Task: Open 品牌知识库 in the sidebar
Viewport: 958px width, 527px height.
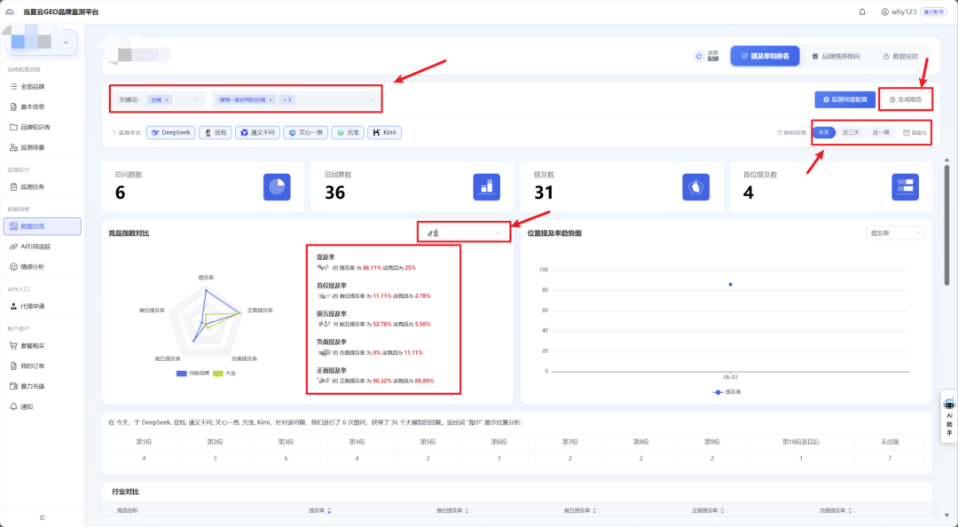Action: point(35,127)
